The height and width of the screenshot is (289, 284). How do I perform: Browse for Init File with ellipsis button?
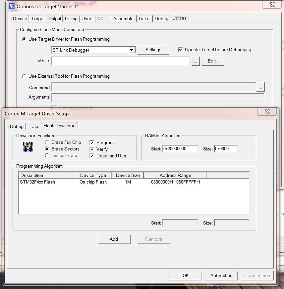coord(196,61)
